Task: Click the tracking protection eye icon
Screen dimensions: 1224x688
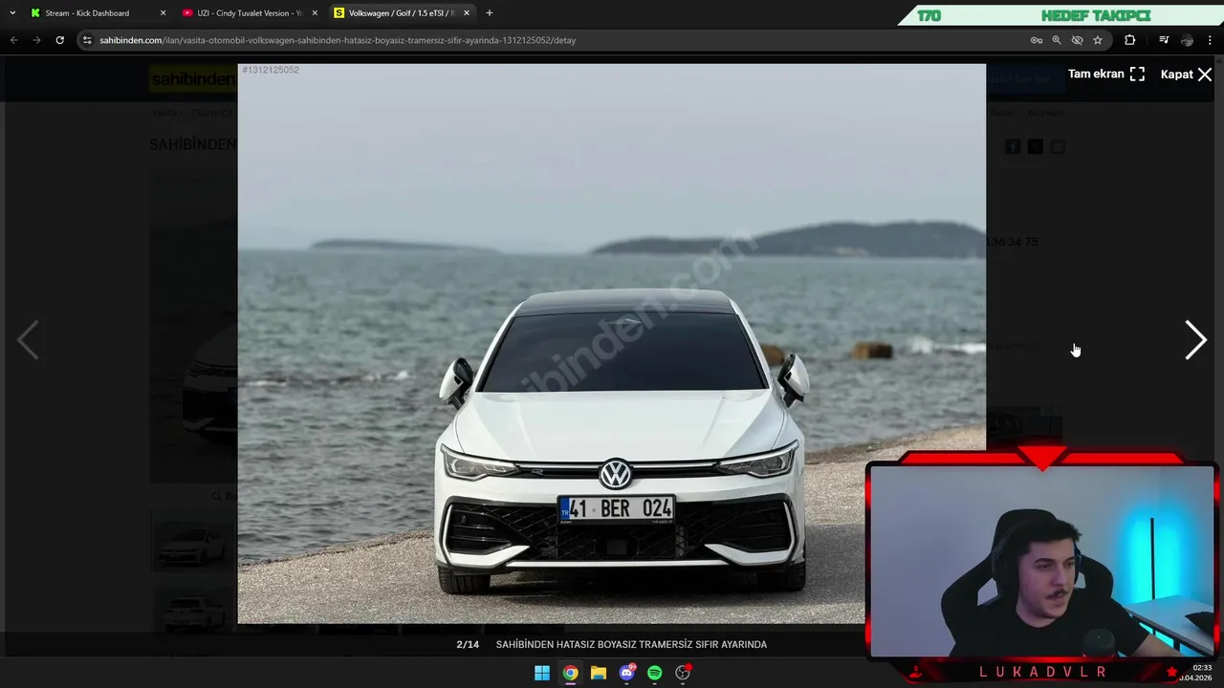Action: pos(1077,40)
